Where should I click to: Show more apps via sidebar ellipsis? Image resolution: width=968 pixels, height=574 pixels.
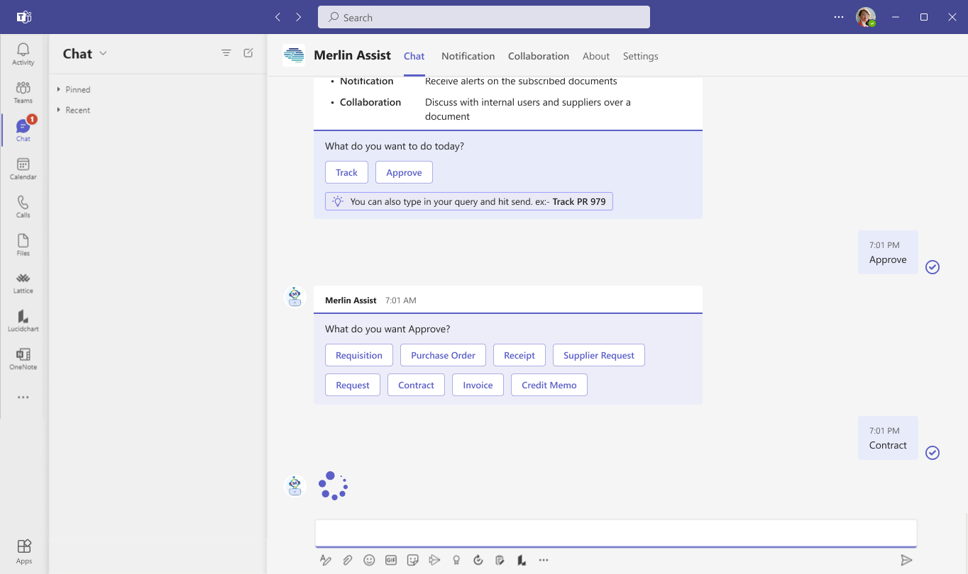(23, 398)
